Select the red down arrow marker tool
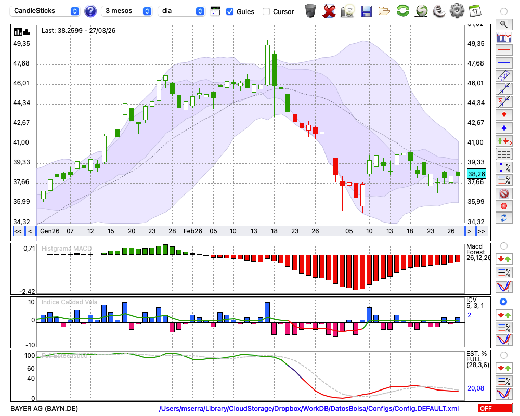Image resolution: width=520 pixels, height=416 pixels. pyautogui.click(x=503, y=114)
